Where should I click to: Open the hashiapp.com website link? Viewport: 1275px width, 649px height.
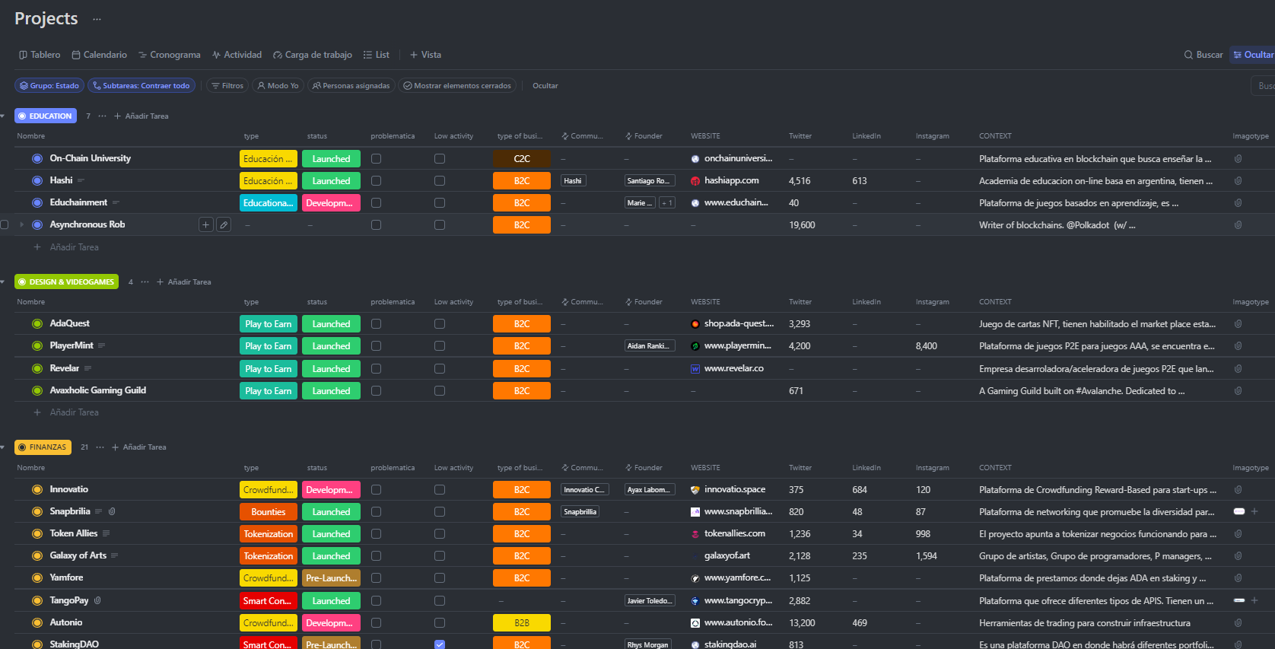(x=731, y=181)
